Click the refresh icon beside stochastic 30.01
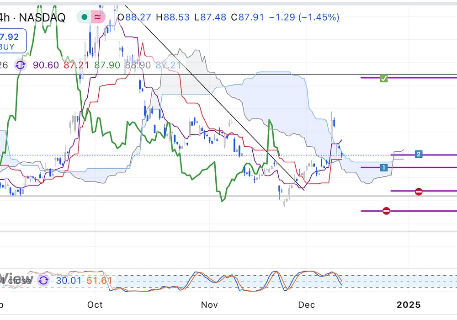Viewport: 457px width, 320px height. click(43, 280)
